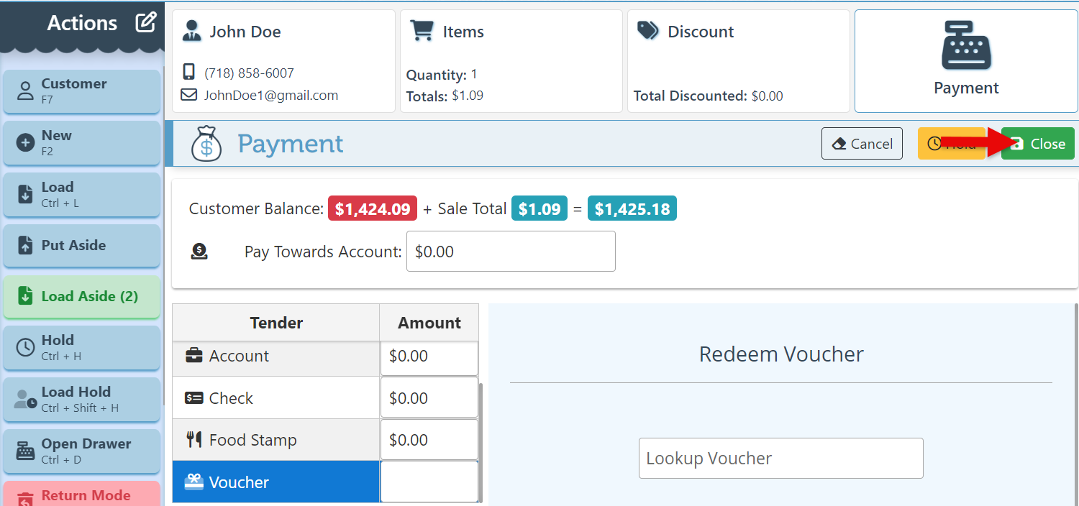
Task: Click the Actions edit pencil icon
Action: (x=146, y=23)
